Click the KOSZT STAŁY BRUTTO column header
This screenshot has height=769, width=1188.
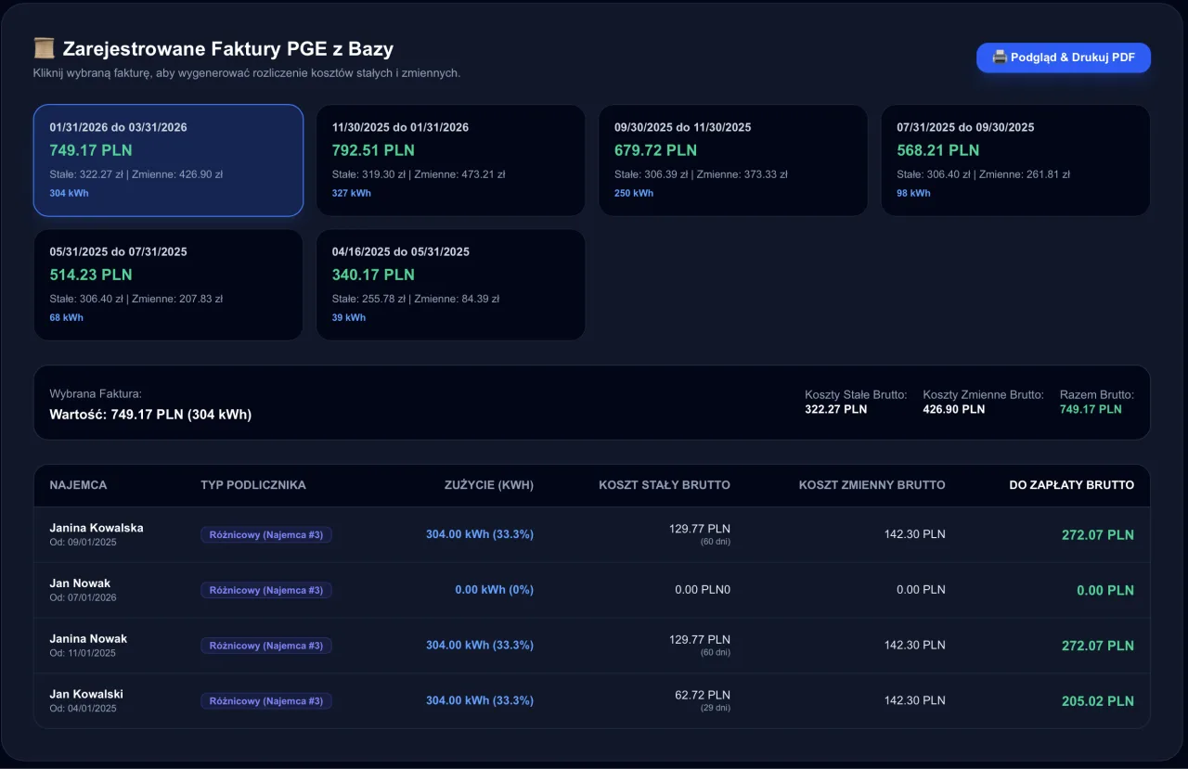tap(665, 485)
